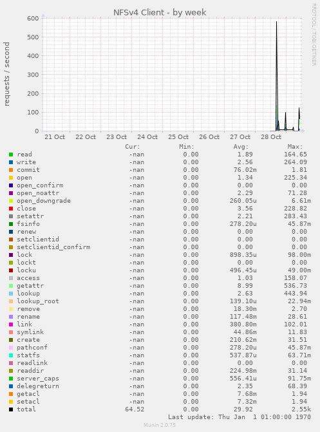This screenshot has width=320, height=432.
Task: Select the 'remove' legend label
Action: tap(28, 309)
